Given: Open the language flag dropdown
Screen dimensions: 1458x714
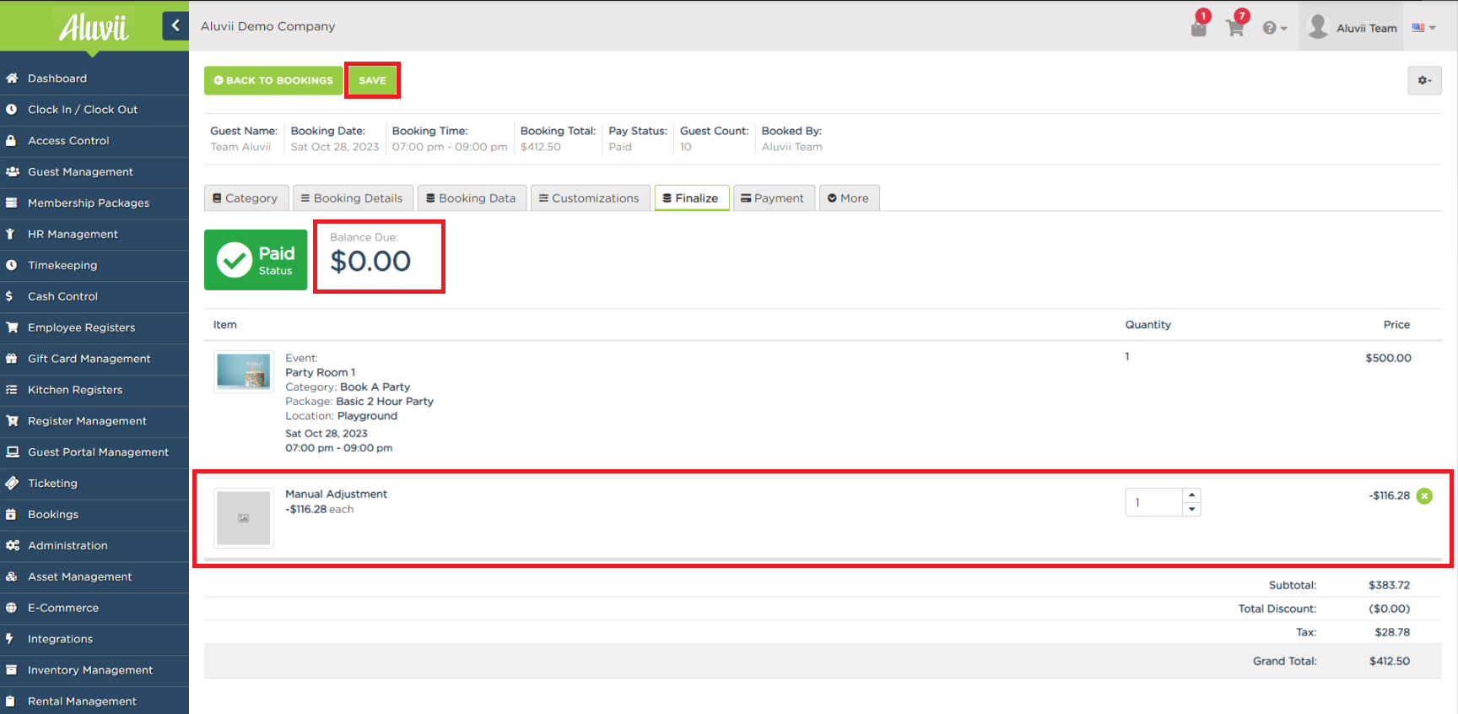Looking at the screenshot, I should (1424, 28).
